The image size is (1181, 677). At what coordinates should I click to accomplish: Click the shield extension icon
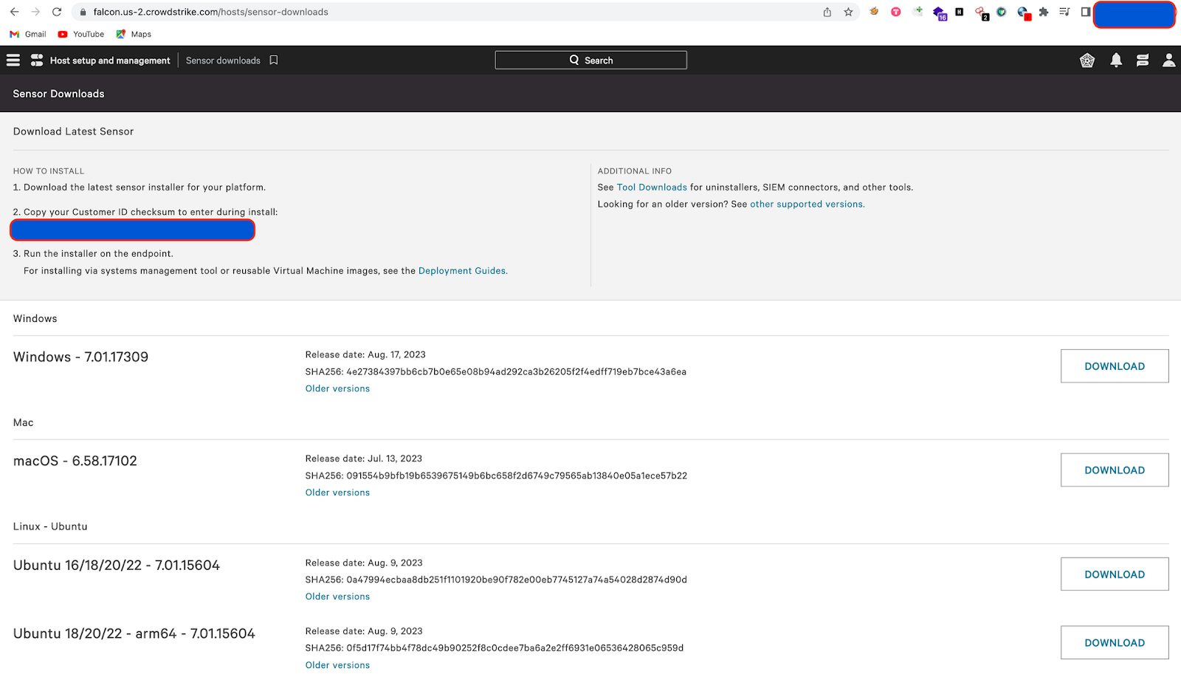1001,12
